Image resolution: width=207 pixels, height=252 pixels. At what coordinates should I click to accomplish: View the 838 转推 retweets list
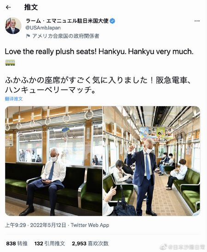(x=17, y=243)
